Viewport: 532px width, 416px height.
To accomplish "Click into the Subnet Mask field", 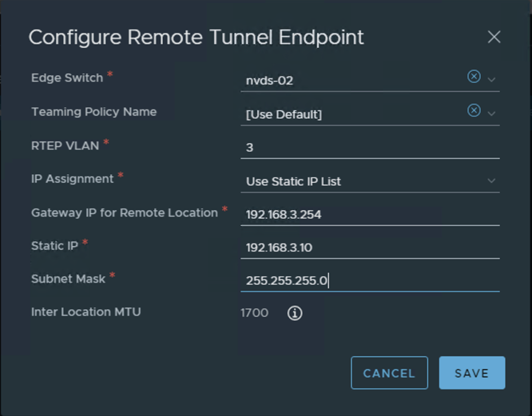I will 369,281.
